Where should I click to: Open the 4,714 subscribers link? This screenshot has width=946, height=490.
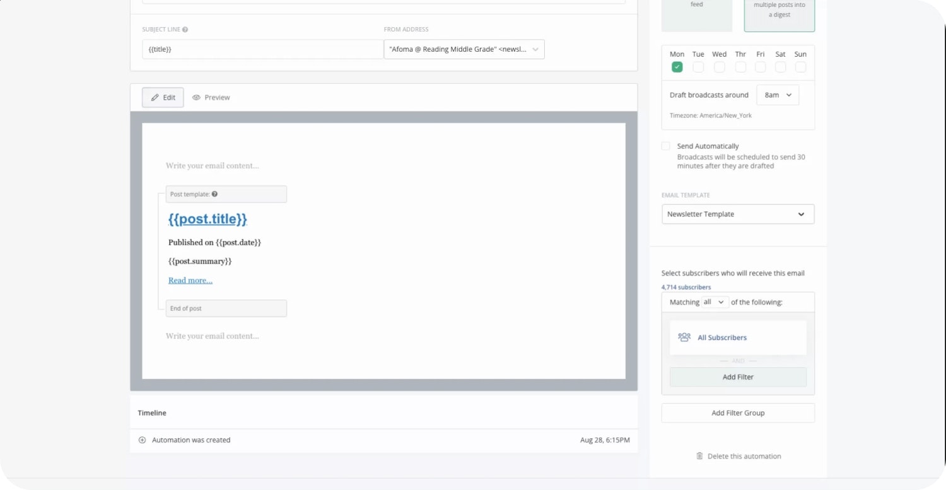click(686, 287)
